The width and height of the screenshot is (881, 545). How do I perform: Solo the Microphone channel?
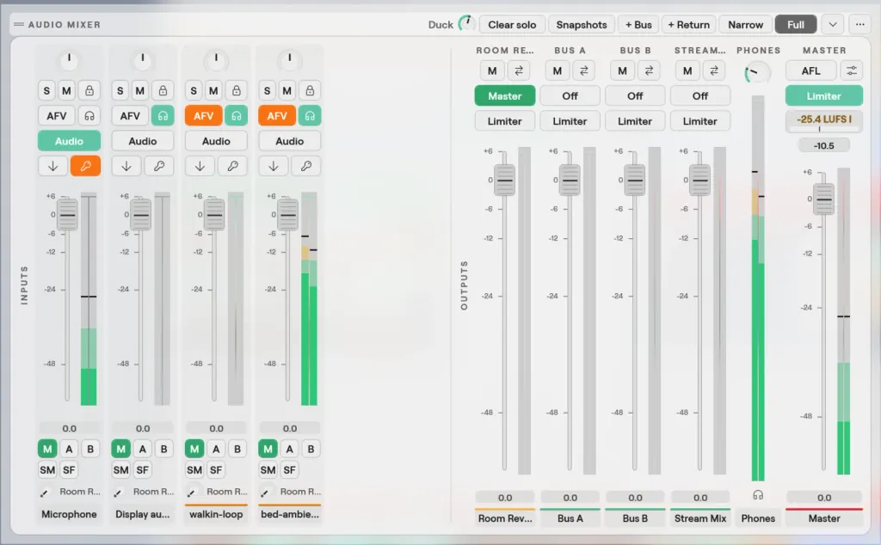click(x=46, y=90)
